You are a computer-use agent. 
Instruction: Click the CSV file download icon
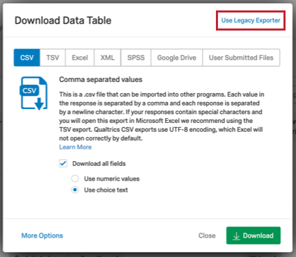click(x=34, y=93)
